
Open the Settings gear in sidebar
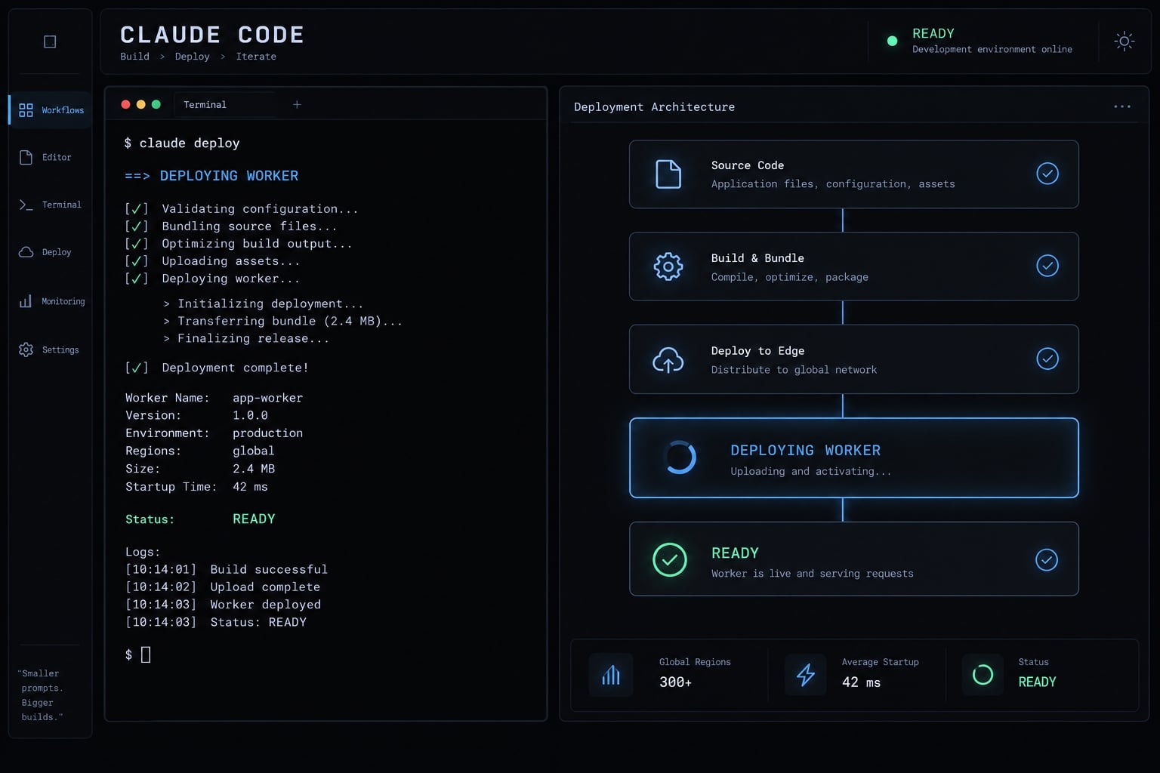pos(26,350)
